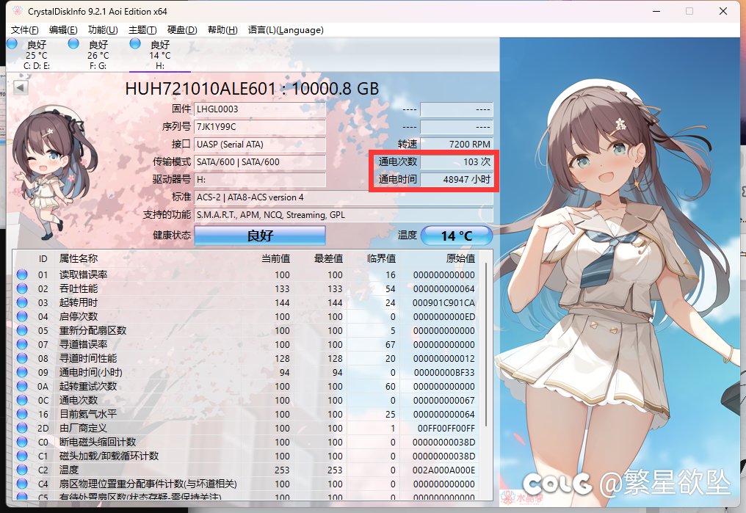Screen dimensions: 746x513
Task: Open the 帮助(H) menu
Action: pyautogui.click(x=222, y=30)
